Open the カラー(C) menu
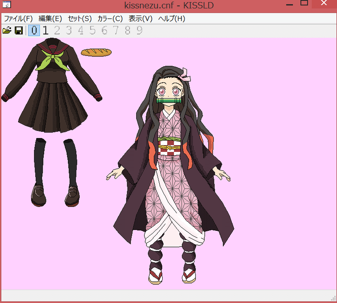 110,19
